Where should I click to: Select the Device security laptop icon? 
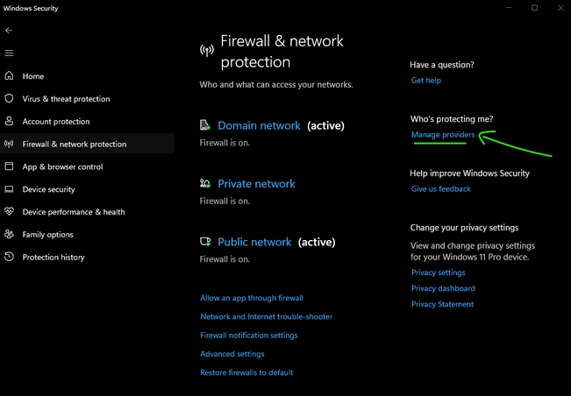pos(9,189)
